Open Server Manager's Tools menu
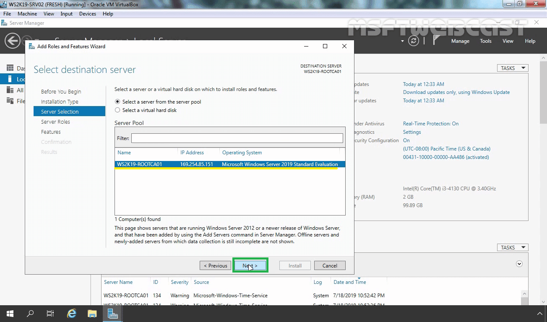 485,41
